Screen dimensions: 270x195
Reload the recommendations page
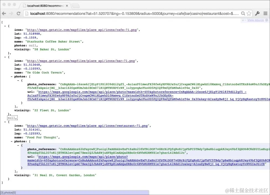click(x=18, y=13)
